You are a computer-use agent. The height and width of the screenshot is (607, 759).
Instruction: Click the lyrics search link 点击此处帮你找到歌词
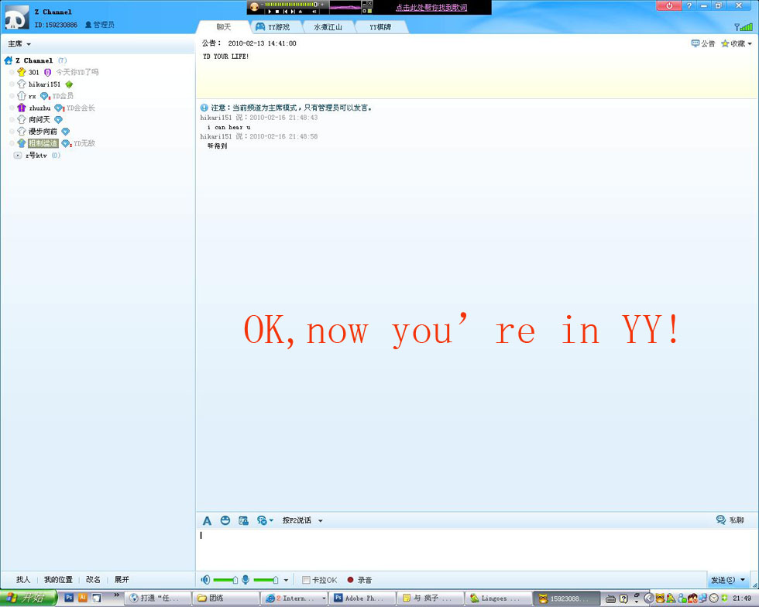tap(431, 7)
